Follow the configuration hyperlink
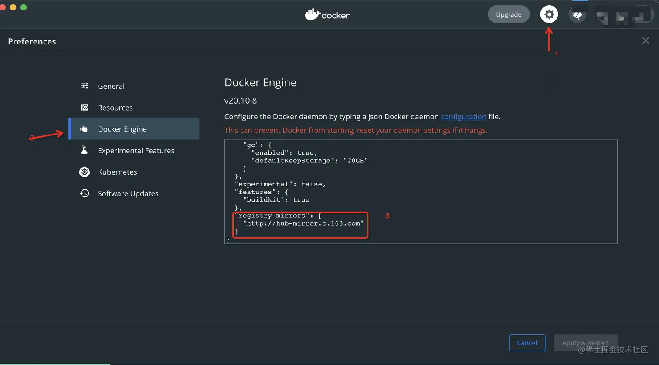The image size is (659, 365). (463, 117)
